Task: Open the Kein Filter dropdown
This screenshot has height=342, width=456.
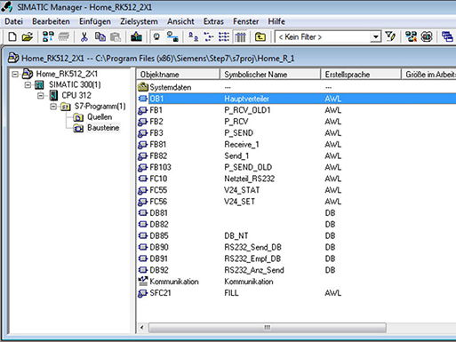Action: (375, 37)
